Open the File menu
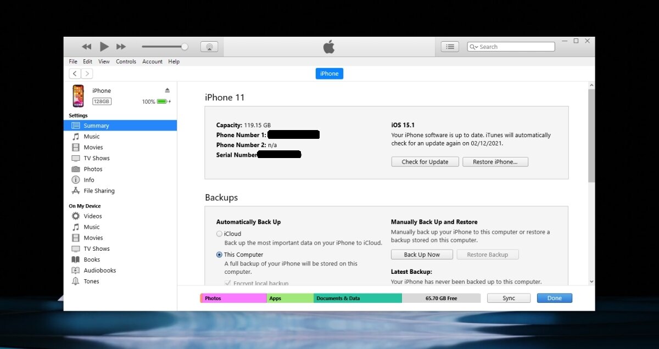659x349 pixels. pyautogui.click(x=73, y=61)
